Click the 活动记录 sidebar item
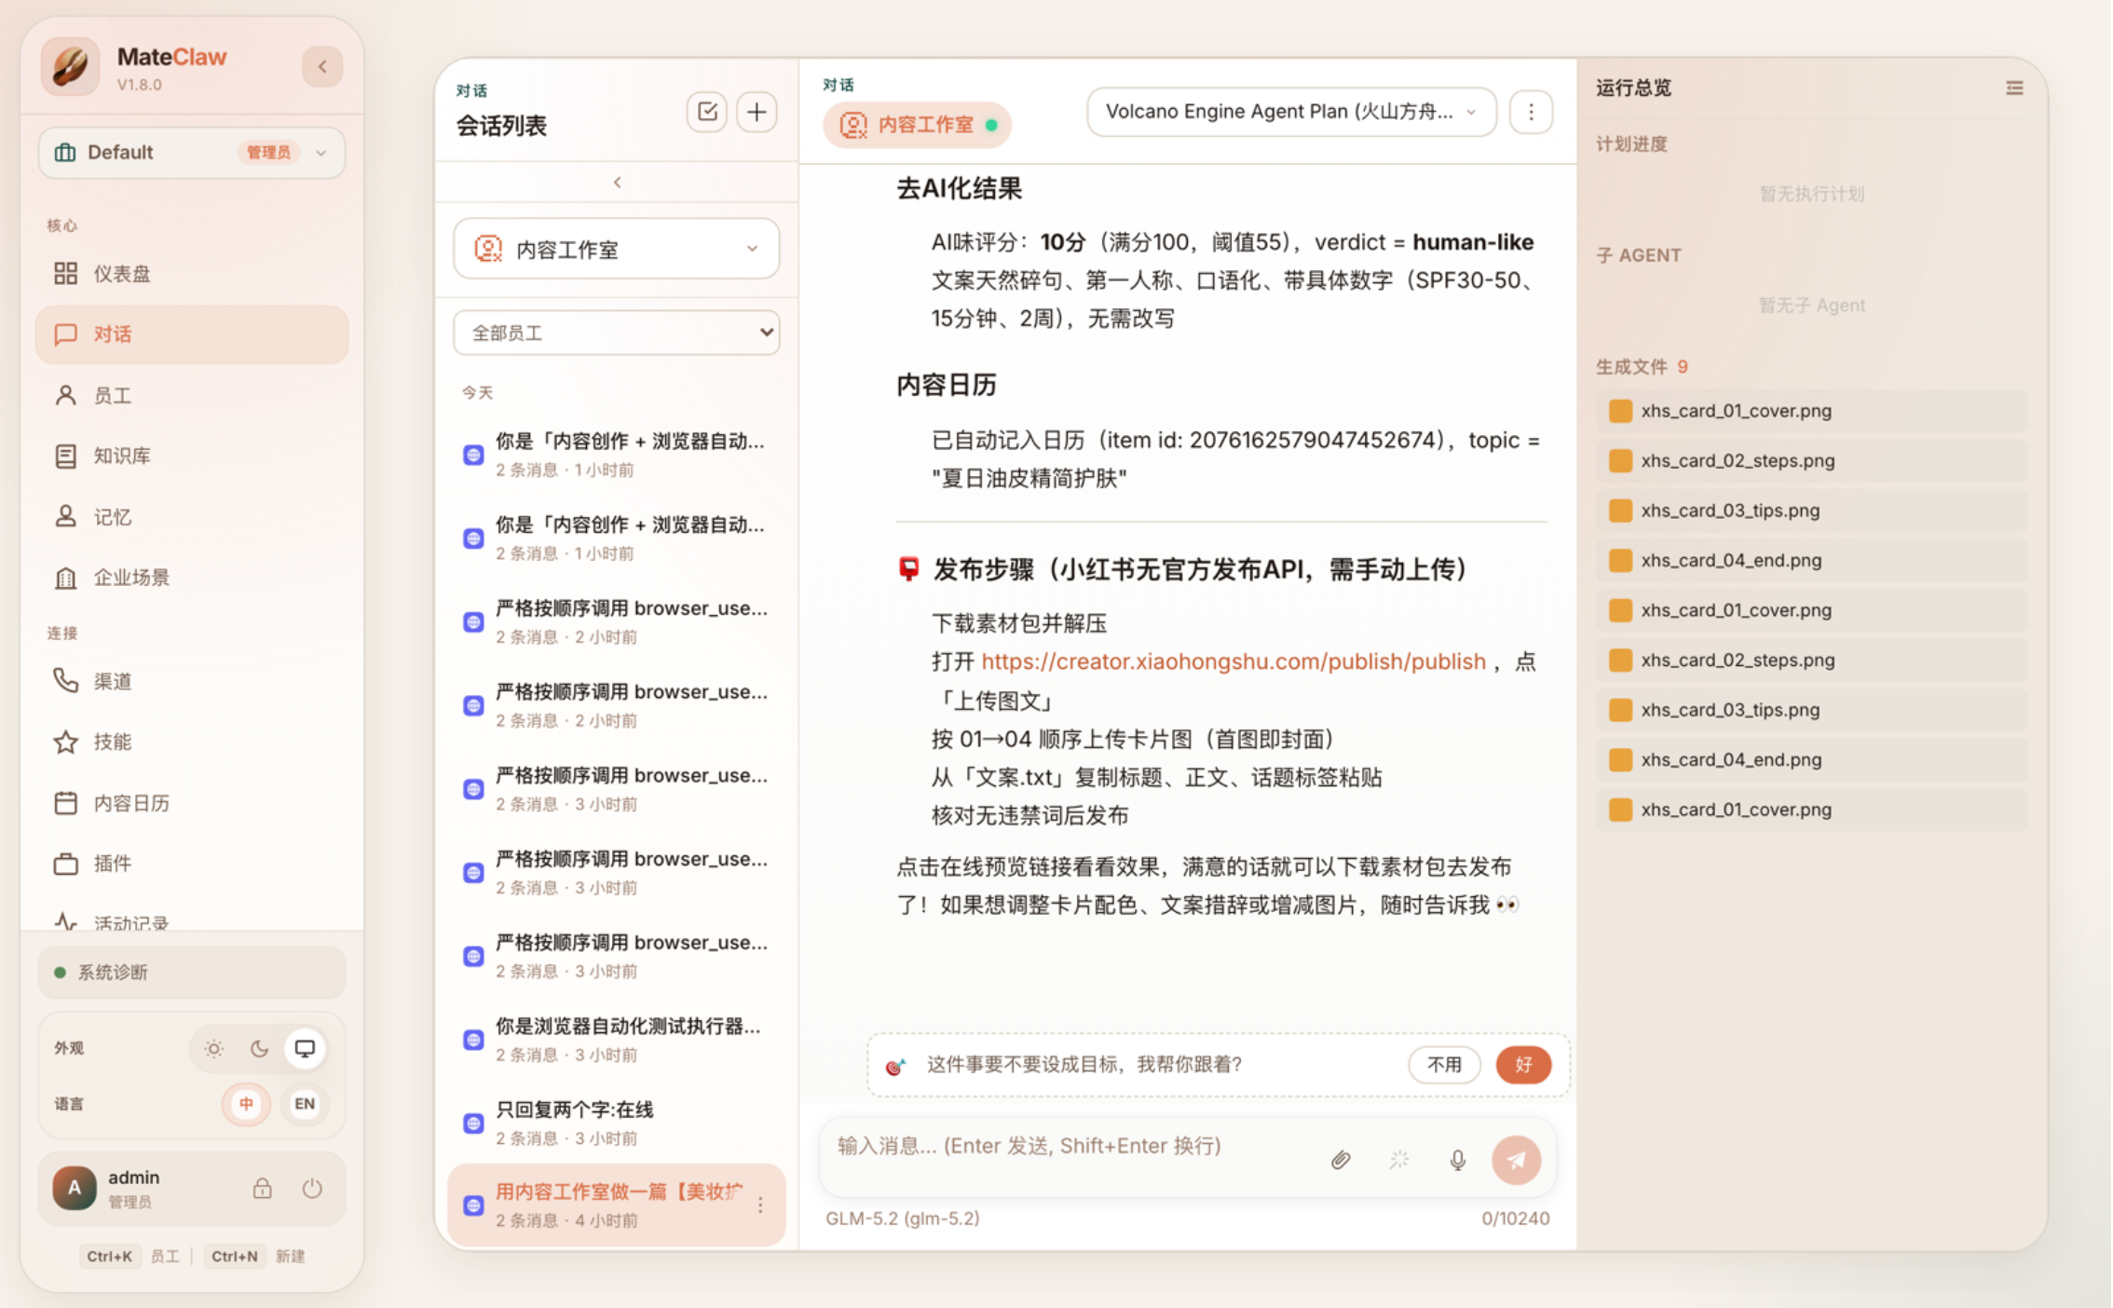Viewport: 2113px width, 1308px height. point(192,920)
